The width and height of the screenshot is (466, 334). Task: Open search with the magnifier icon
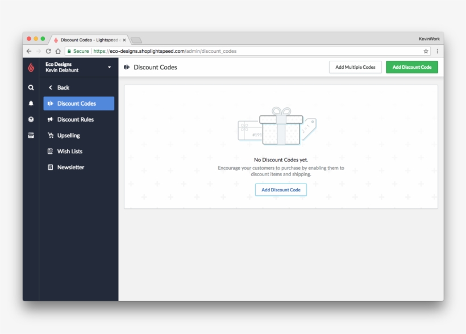[31, 87]
